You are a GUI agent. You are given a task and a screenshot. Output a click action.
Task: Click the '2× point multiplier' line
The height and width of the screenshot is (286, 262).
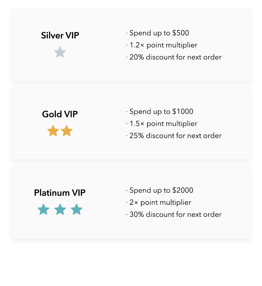(x=160, y=202)
